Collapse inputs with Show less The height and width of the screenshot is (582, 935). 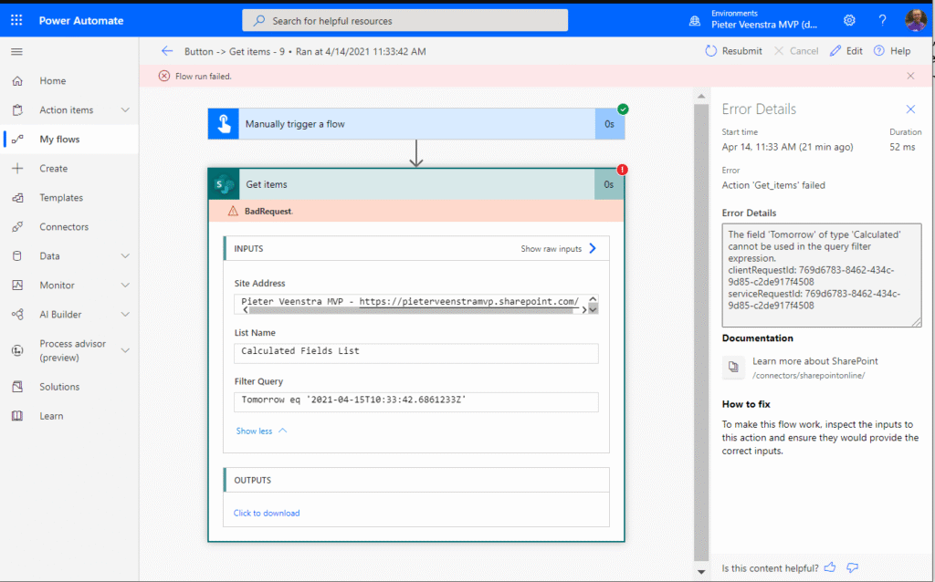coord(261,431)
